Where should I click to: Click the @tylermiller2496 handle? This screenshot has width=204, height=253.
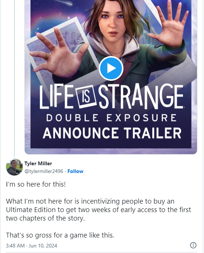click(x=44, y=171)
